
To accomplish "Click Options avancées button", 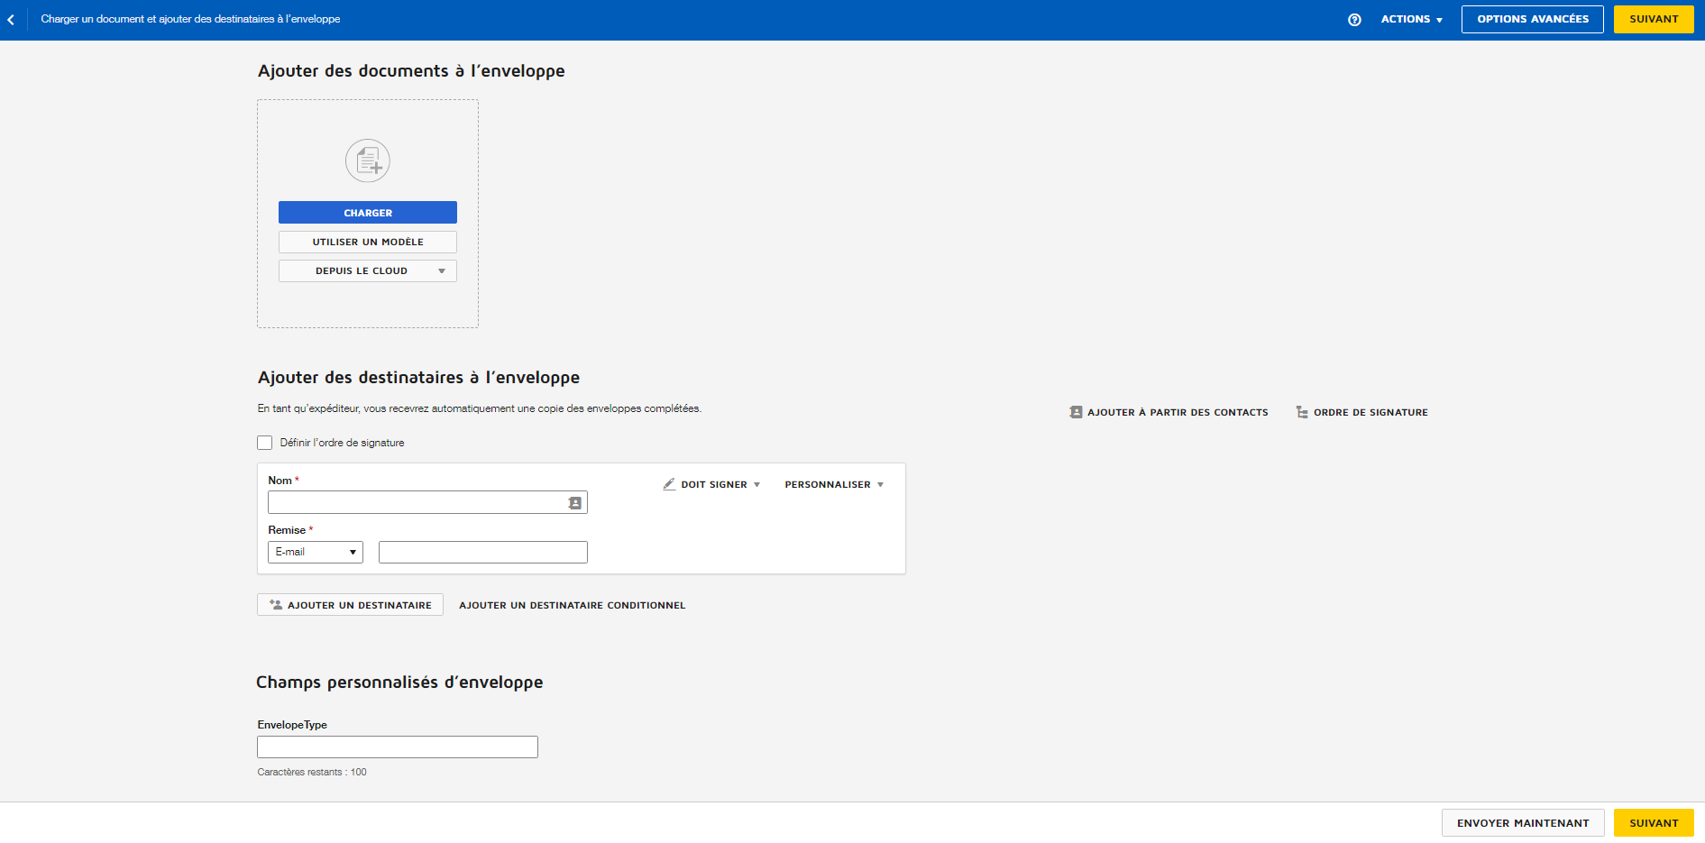I will (x=1532, y=19).
